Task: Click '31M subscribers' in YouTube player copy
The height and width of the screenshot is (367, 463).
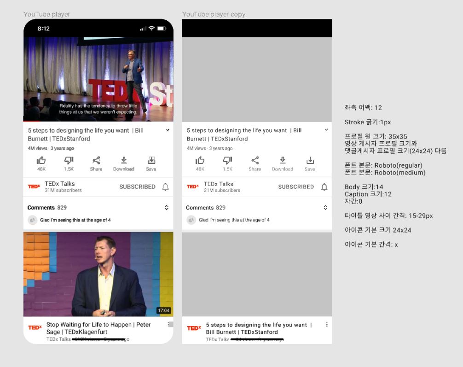Action: click(222, 190)
